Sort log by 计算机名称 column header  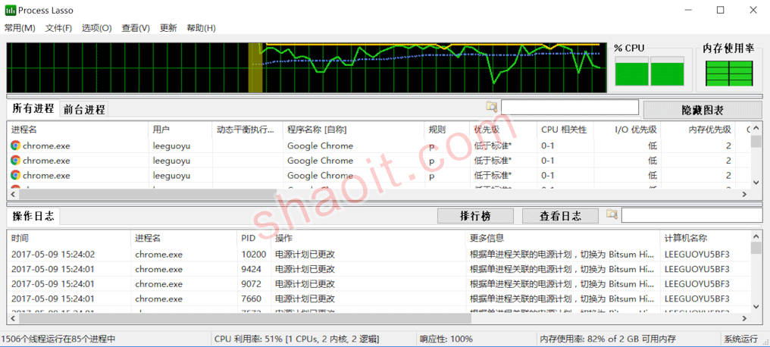[x=705, y=238]
